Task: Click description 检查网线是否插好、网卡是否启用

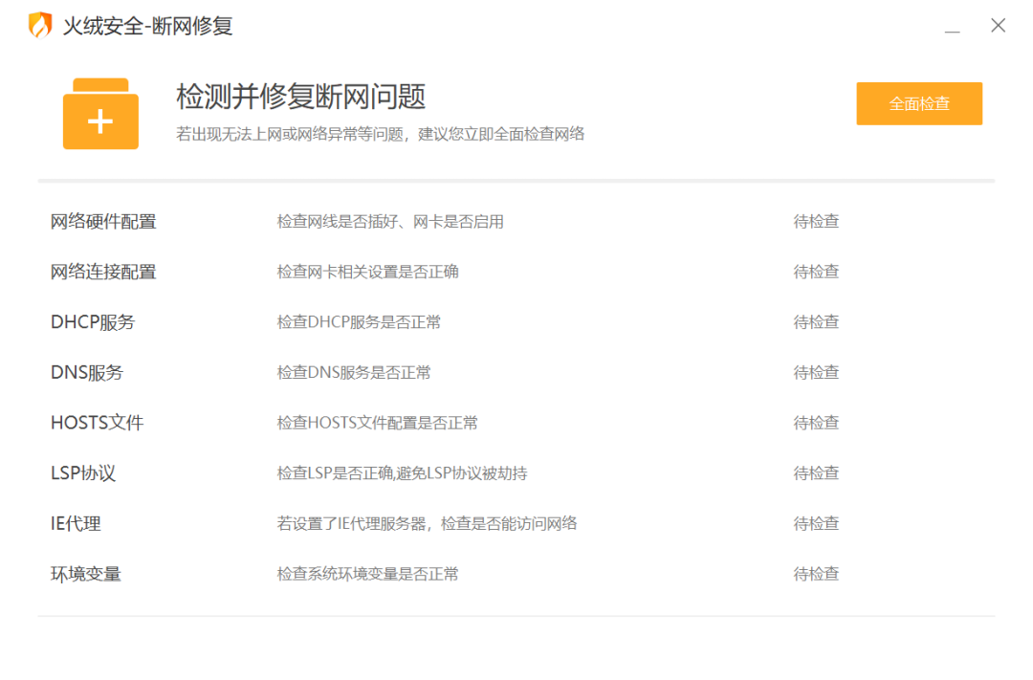Action: (390, 222)
